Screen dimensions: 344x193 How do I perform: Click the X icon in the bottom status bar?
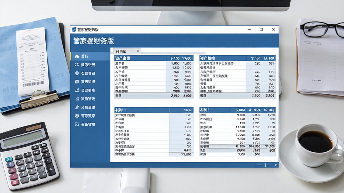pyautogui.click(x=276, y=165)
